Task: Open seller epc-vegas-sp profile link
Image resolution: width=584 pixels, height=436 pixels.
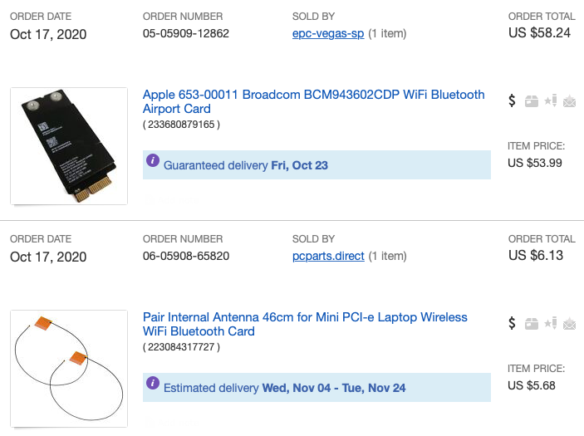Action: [x=328, y=33]
